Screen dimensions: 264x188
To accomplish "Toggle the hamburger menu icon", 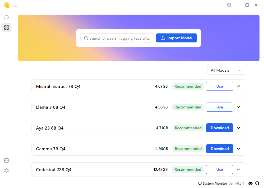I will [15, 5].
